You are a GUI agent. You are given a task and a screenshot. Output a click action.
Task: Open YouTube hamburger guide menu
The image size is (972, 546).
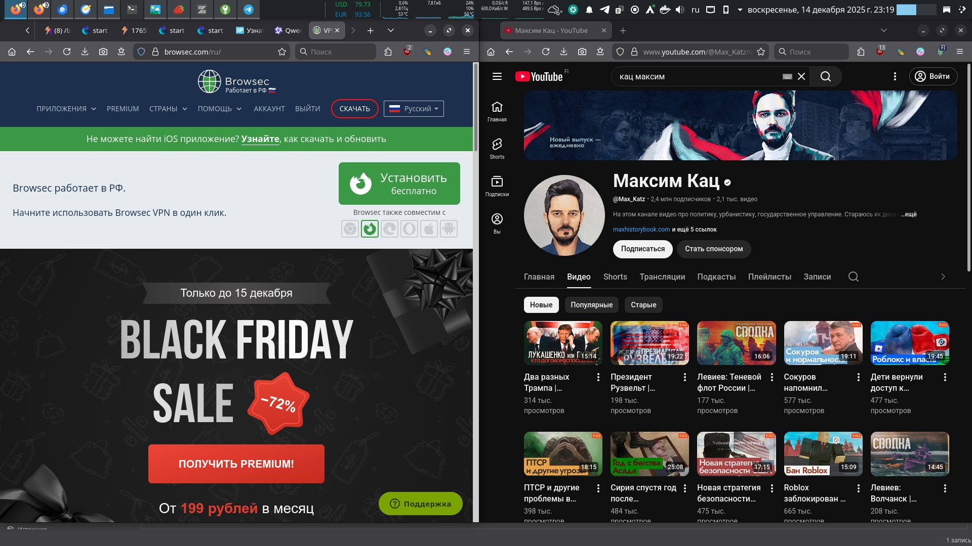[x=497, y=76]
